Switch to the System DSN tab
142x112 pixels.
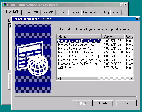click(x=31, y=12)
